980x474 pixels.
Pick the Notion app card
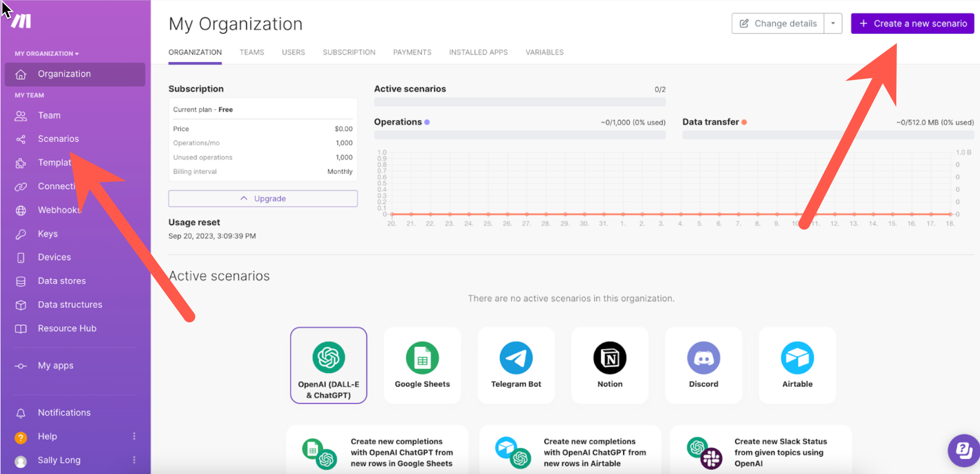coord(609,365)
